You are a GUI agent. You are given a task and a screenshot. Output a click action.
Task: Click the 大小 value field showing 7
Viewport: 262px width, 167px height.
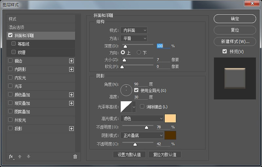coord(163,59)
